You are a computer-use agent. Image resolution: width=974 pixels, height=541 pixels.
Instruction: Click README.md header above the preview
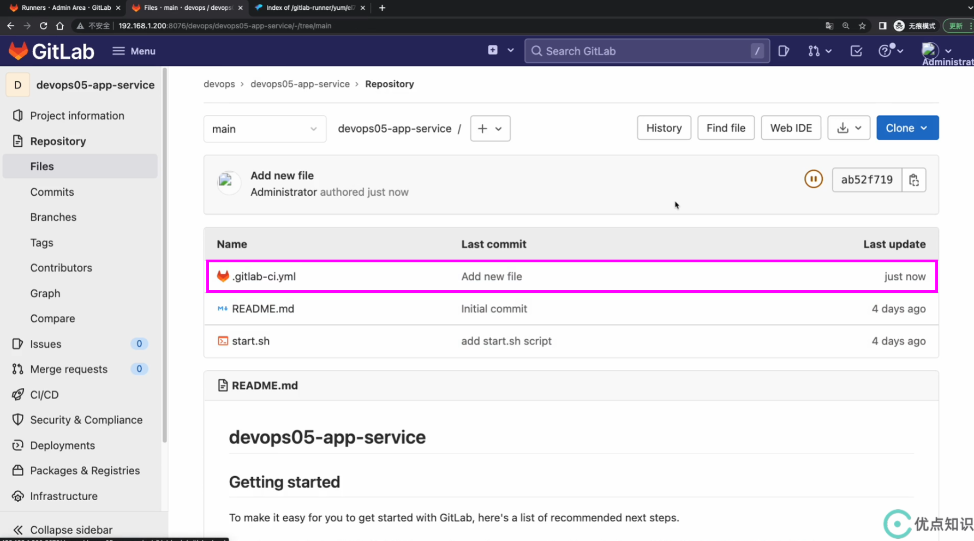point(265,386)
